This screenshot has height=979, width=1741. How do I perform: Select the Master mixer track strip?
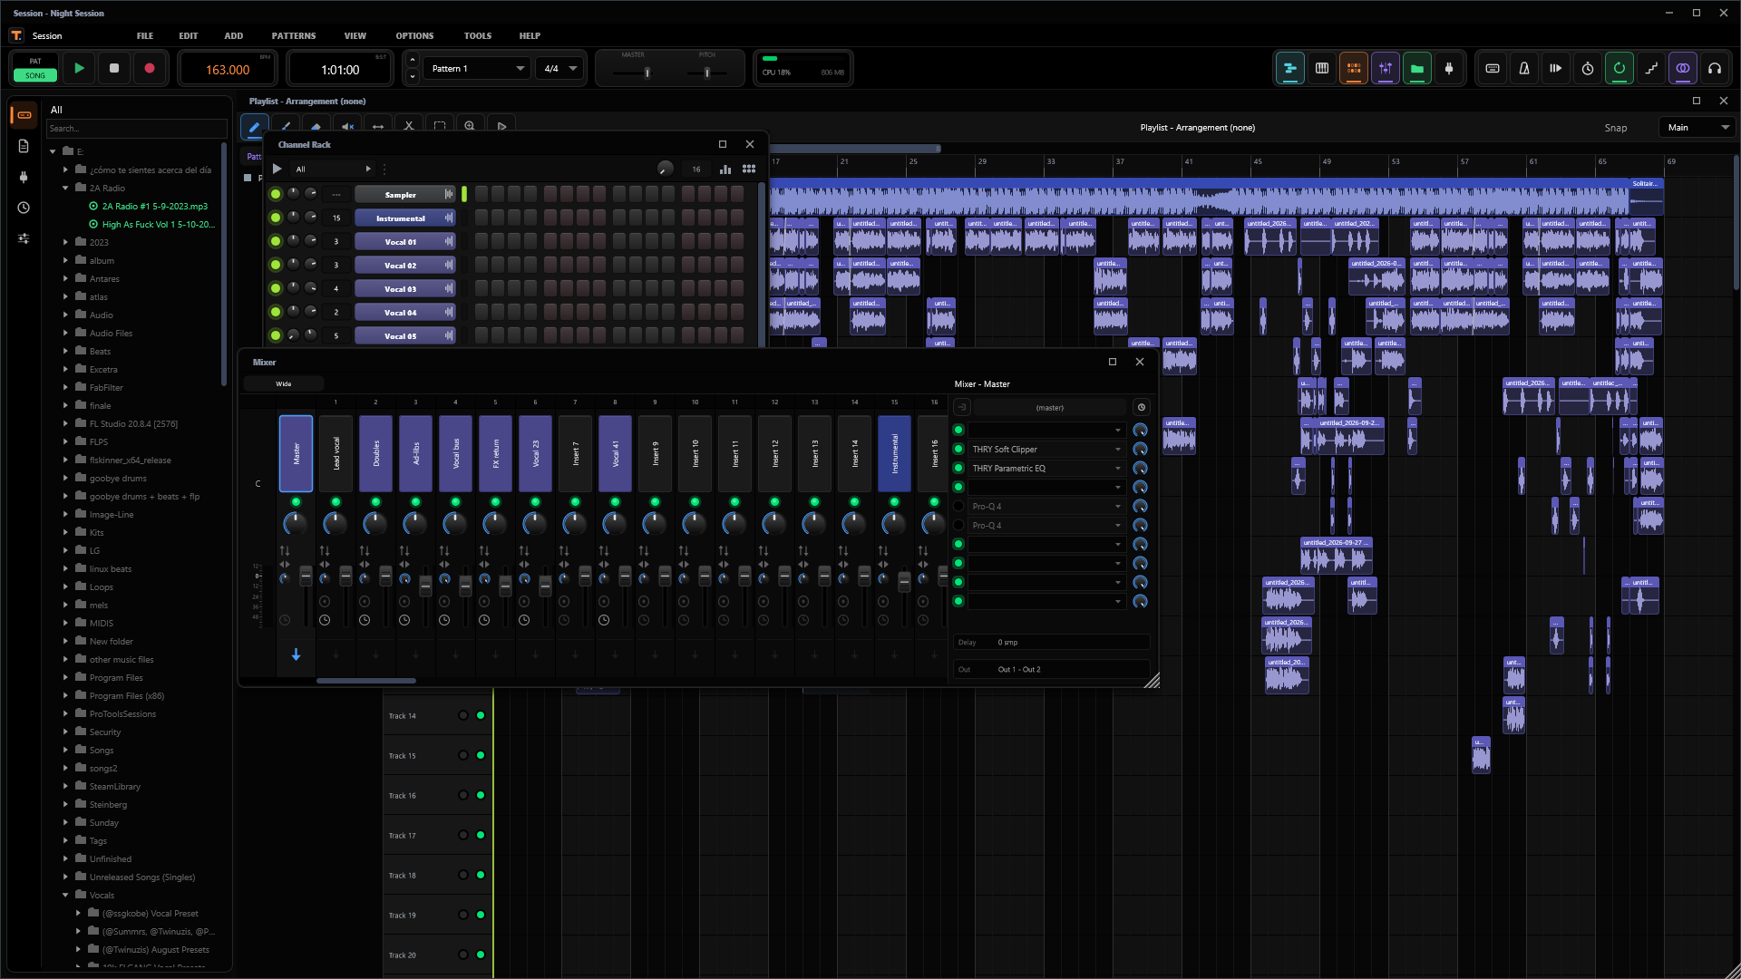pos(296,453)
